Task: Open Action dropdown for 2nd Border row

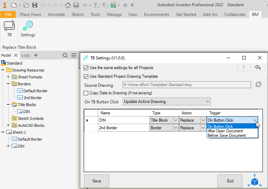Action: (x=203, y=128)
